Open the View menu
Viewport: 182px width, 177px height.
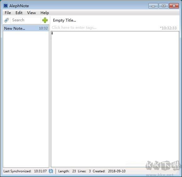coord(31,13)
